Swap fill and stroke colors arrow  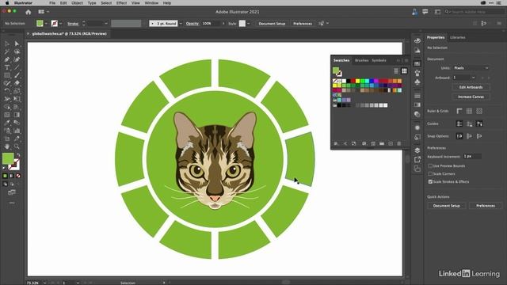[x=18, y=155]
